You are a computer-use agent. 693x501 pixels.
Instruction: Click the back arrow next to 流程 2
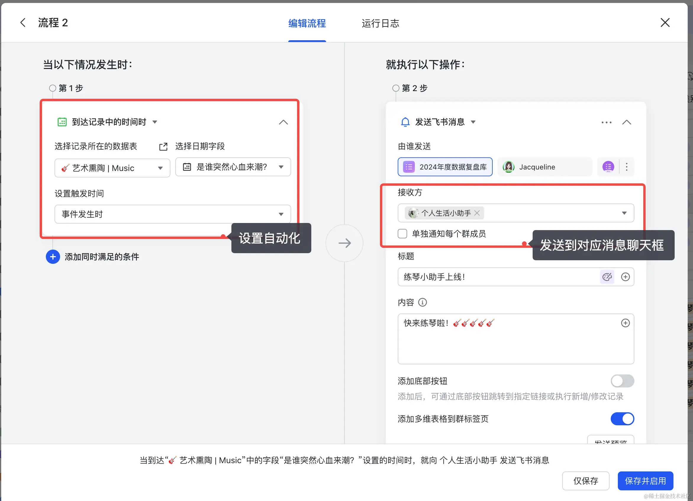(x=23, y=22)
